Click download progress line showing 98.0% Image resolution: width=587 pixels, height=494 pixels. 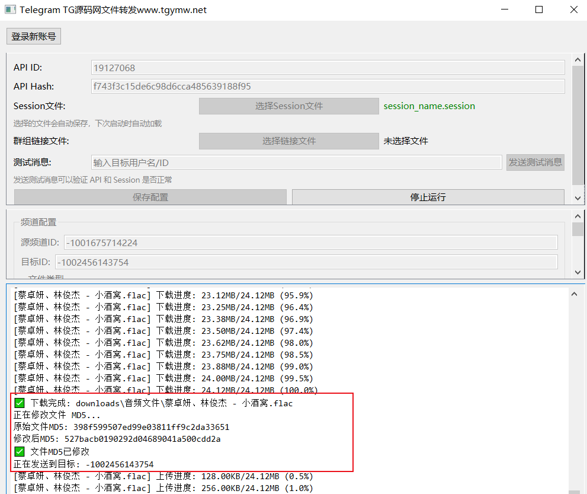(x=163, y=343)
